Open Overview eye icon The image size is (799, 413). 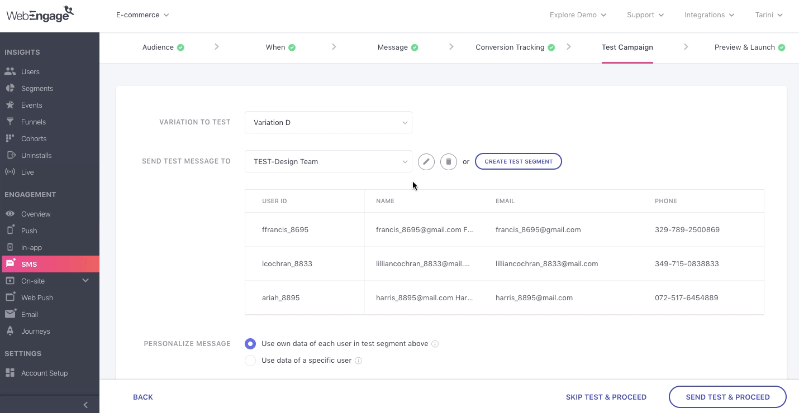click(x=10, y=214)
